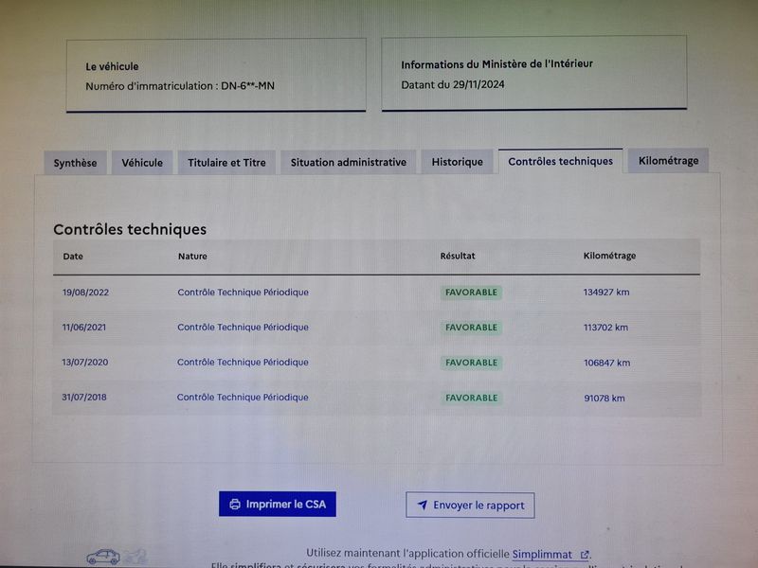Viewport: 758px width, 568px height.
Task: Select the Contrôles techniques tab
Action: pos(560,161)
